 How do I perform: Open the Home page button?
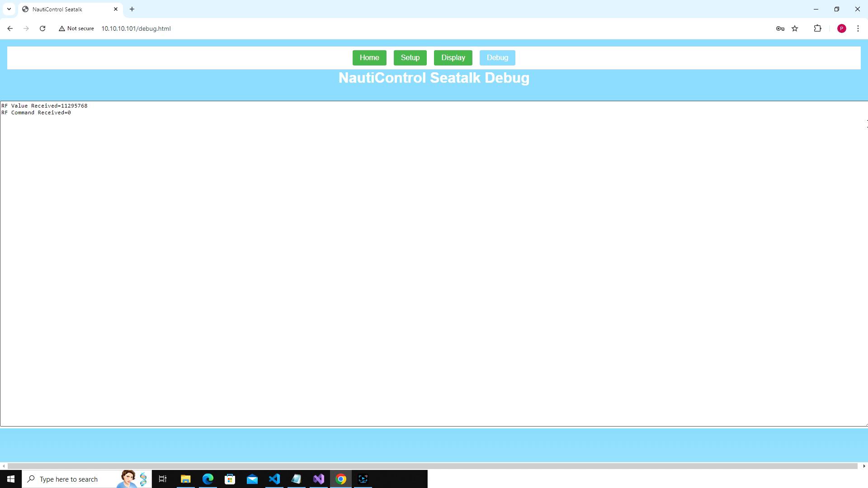pos(369,58)
